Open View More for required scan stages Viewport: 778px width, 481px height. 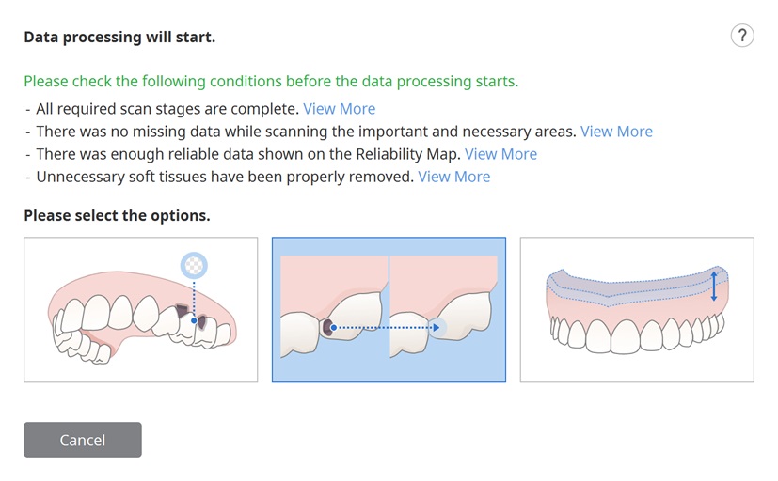coord(339,109)
